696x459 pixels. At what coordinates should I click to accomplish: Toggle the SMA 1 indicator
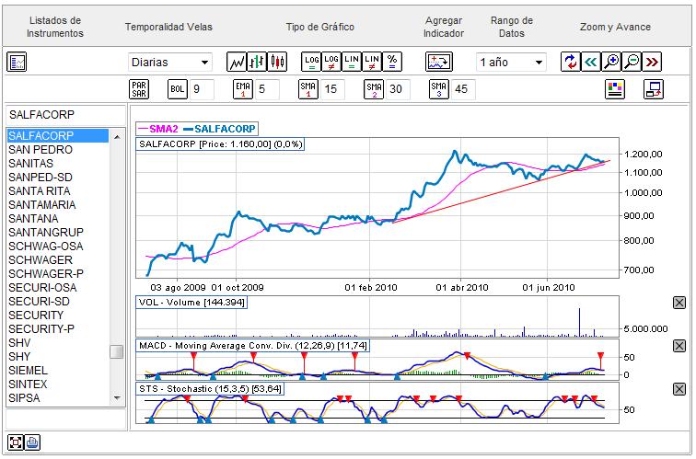(308, 89)
